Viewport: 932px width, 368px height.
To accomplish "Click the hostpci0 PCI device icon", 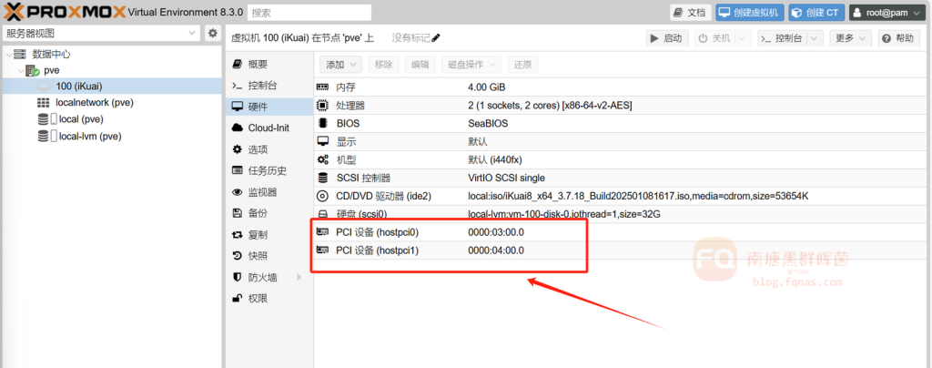I will [322, 232].
